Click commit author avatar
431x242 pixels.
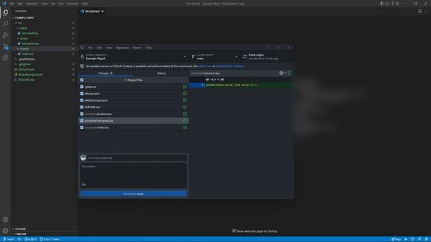[x=84, y=158]
